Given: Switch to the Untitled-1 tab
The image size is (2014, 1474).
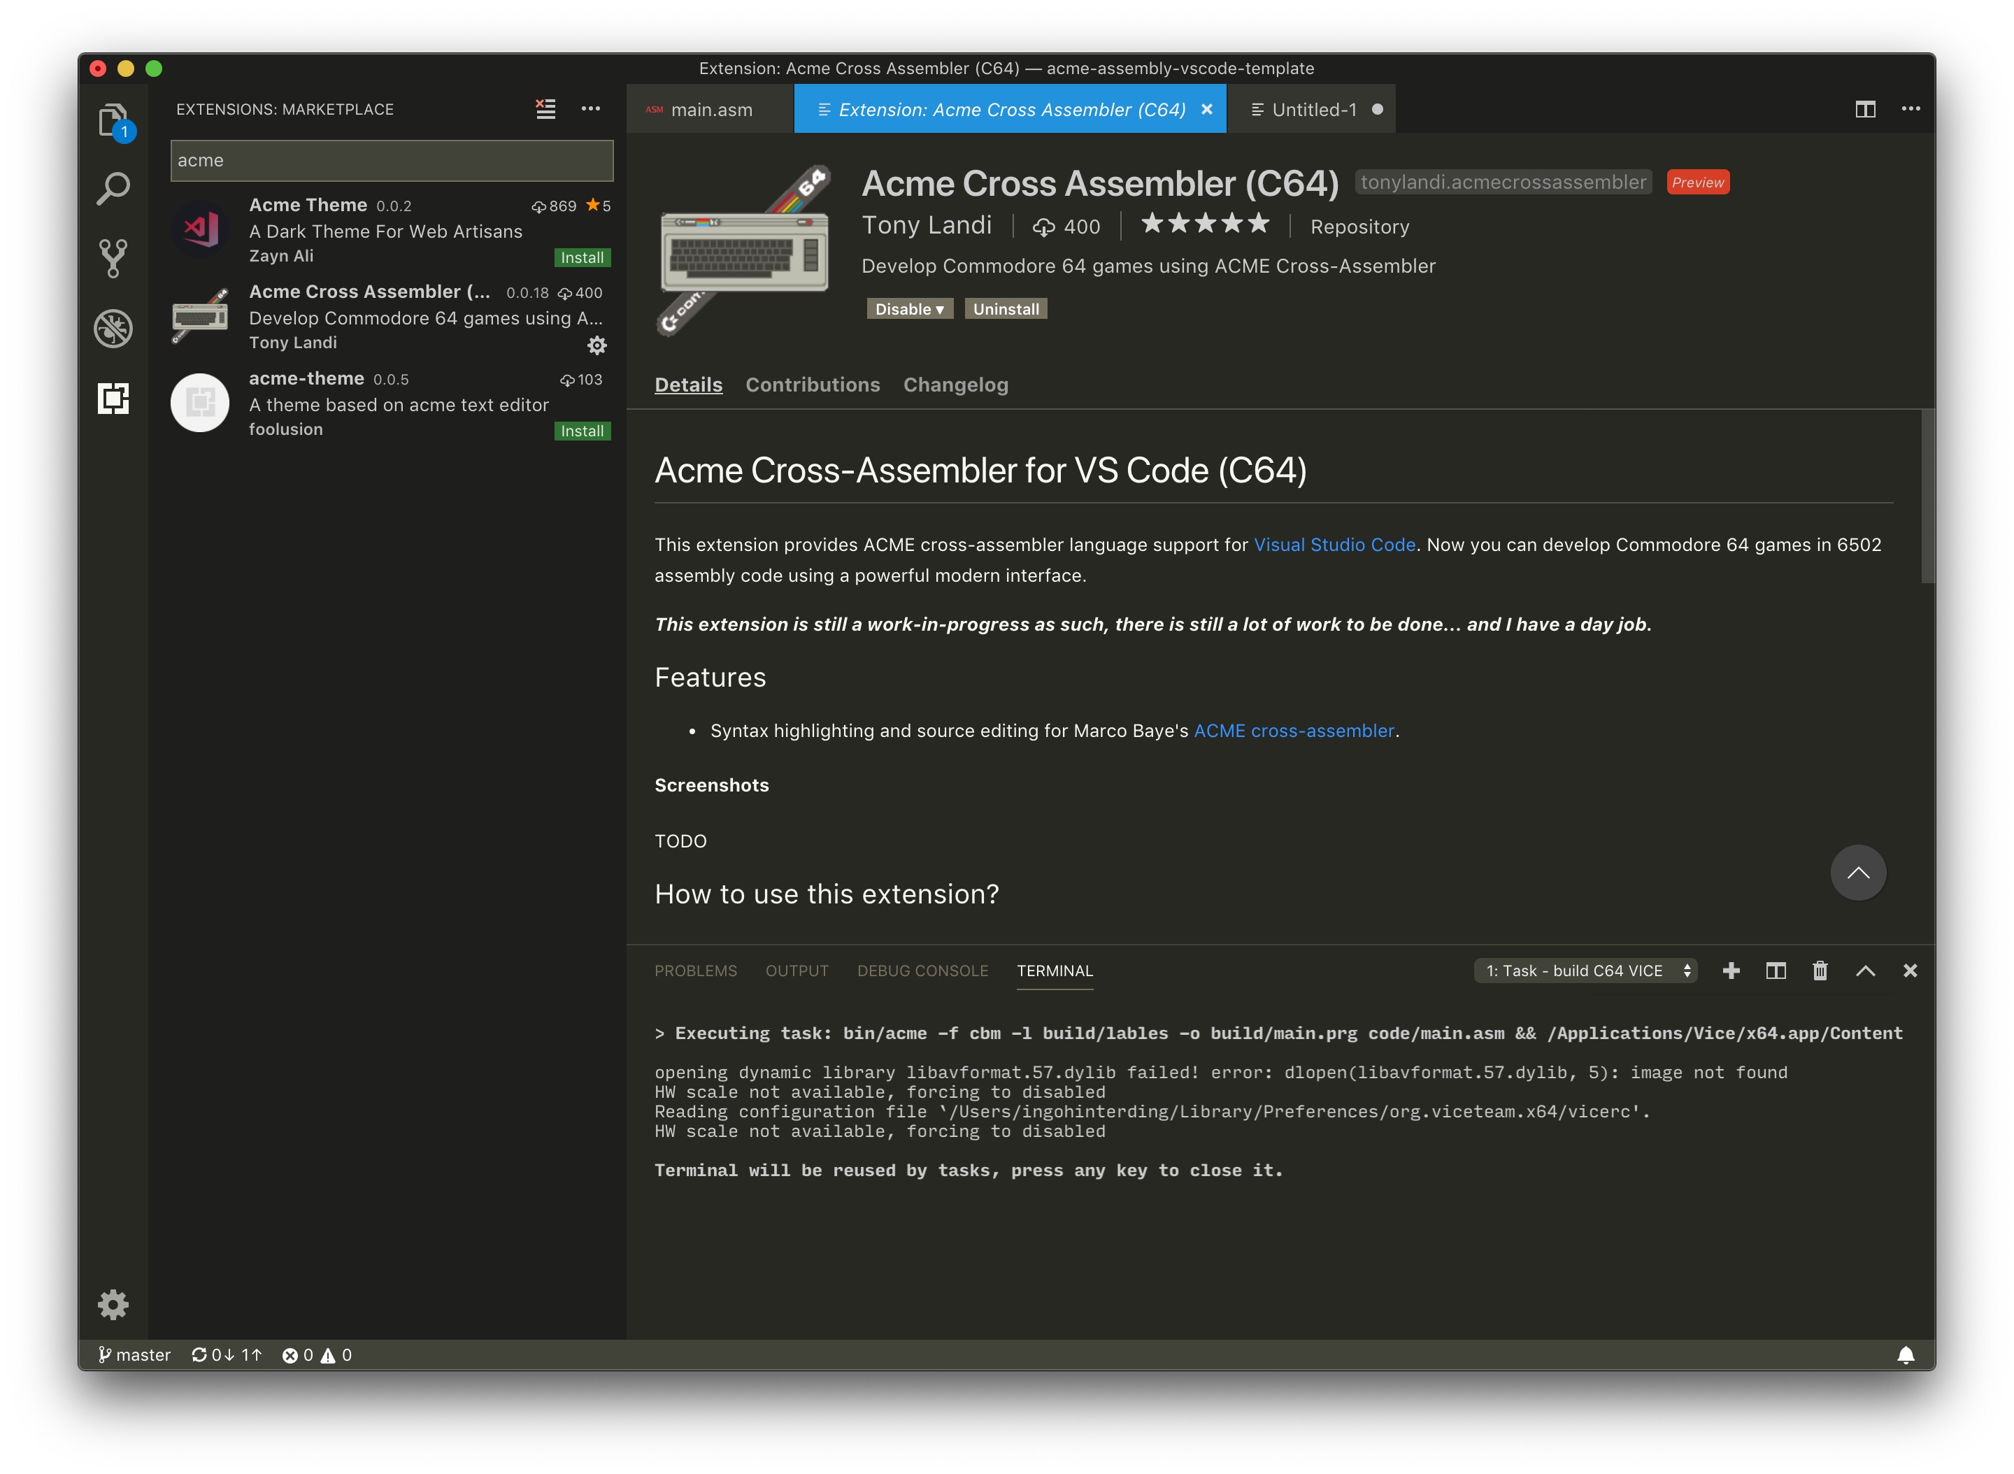Looking at the screenshot, I should (x=1312, y=109).
